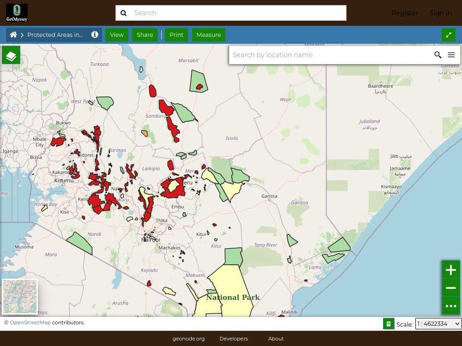Click the location search magnifier icon

pos(438,55)
